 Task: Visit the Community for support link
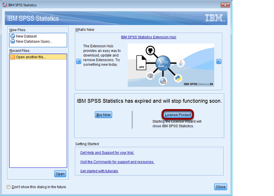117,162
